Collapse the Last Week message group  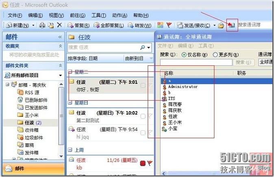(70, 150)
